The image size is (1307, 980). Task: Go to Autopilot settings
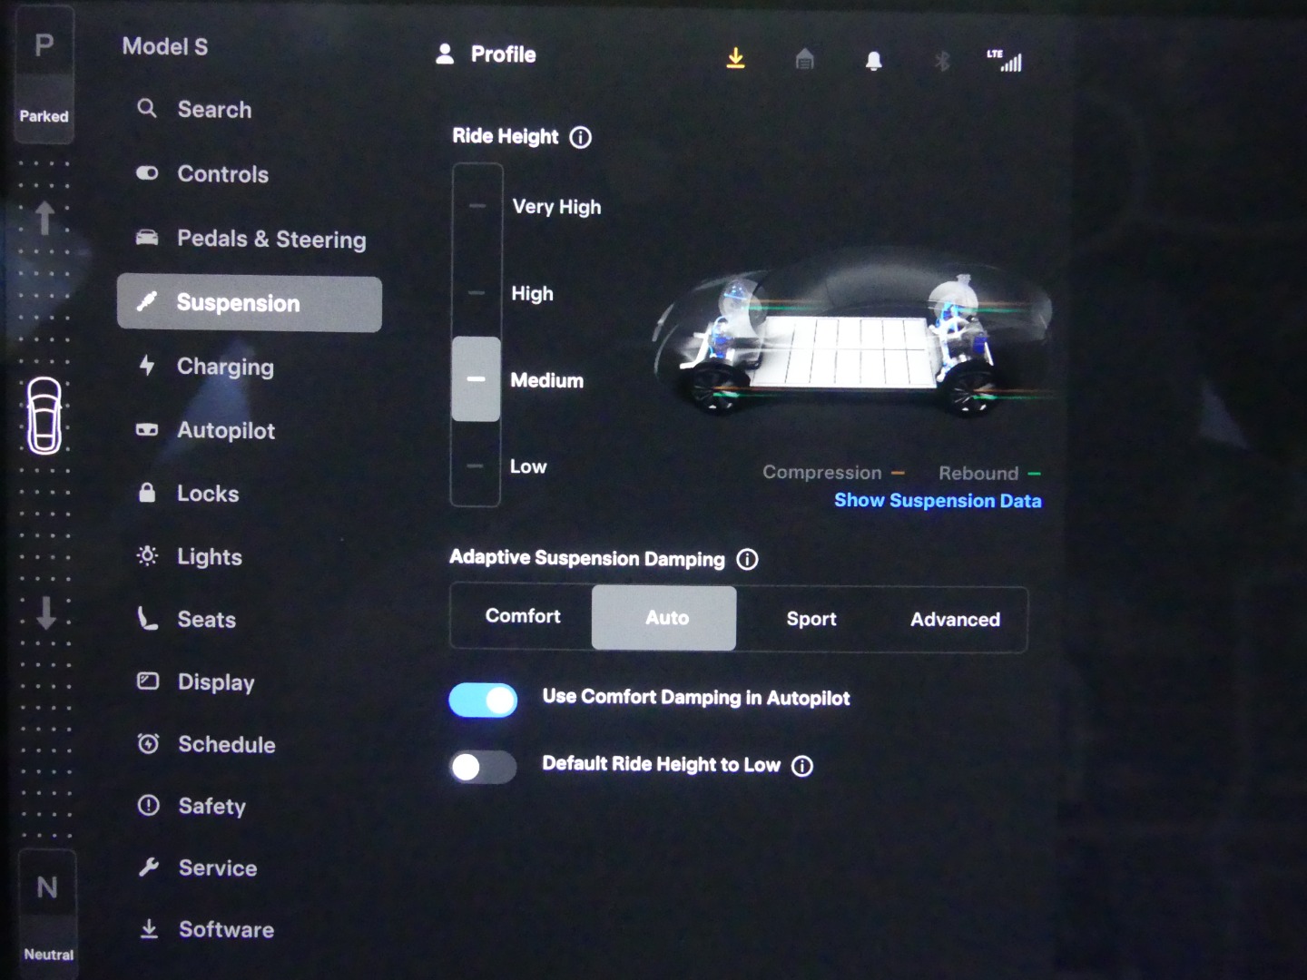(x=225, y=430)
